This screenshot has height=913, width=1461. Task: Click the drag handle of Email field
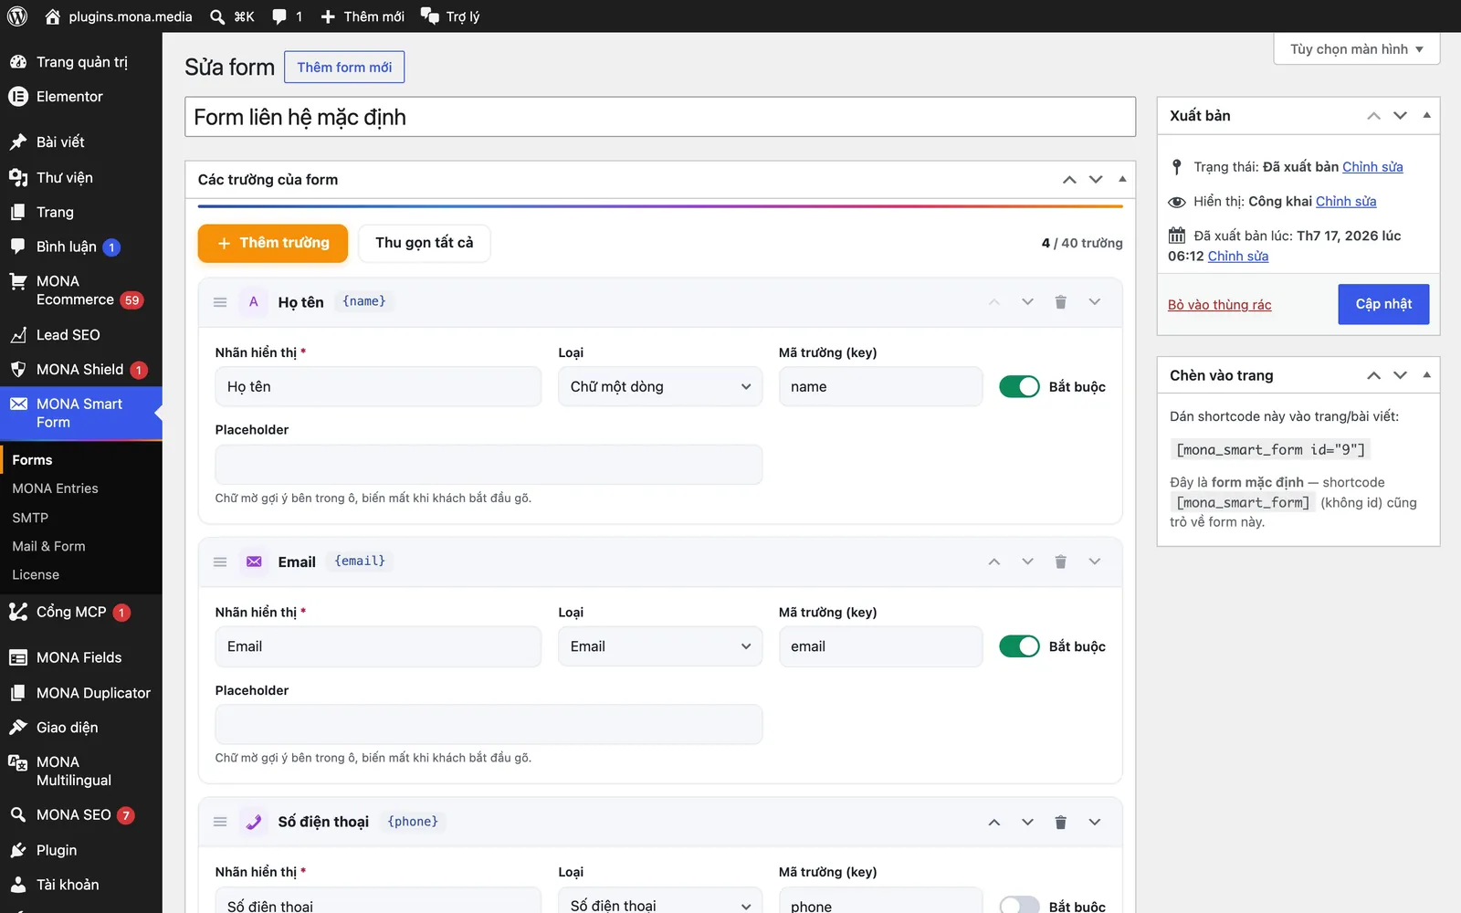click(x=220, y=561)
